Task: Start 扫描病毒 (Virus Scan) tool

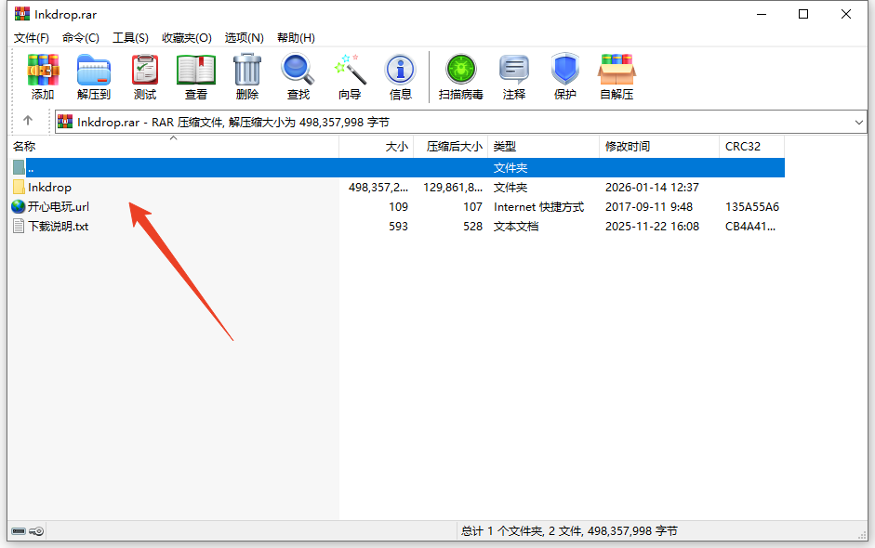Action: [x=461, y=76]
